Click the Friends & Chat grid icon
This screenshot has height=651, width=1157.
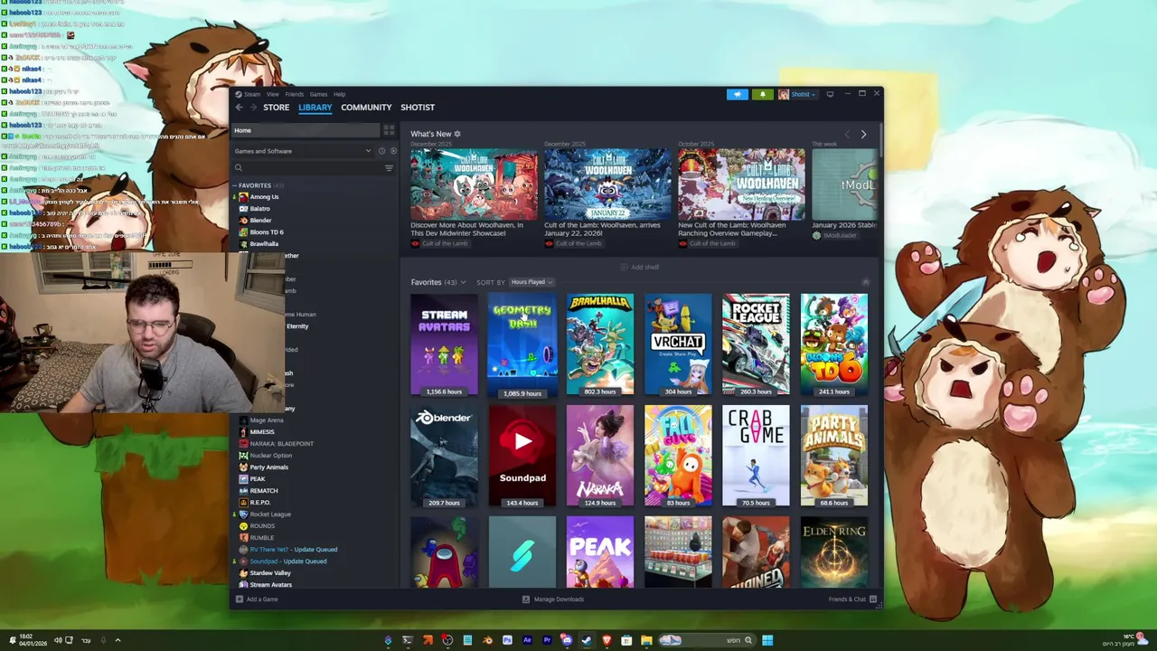coord(872,599)
